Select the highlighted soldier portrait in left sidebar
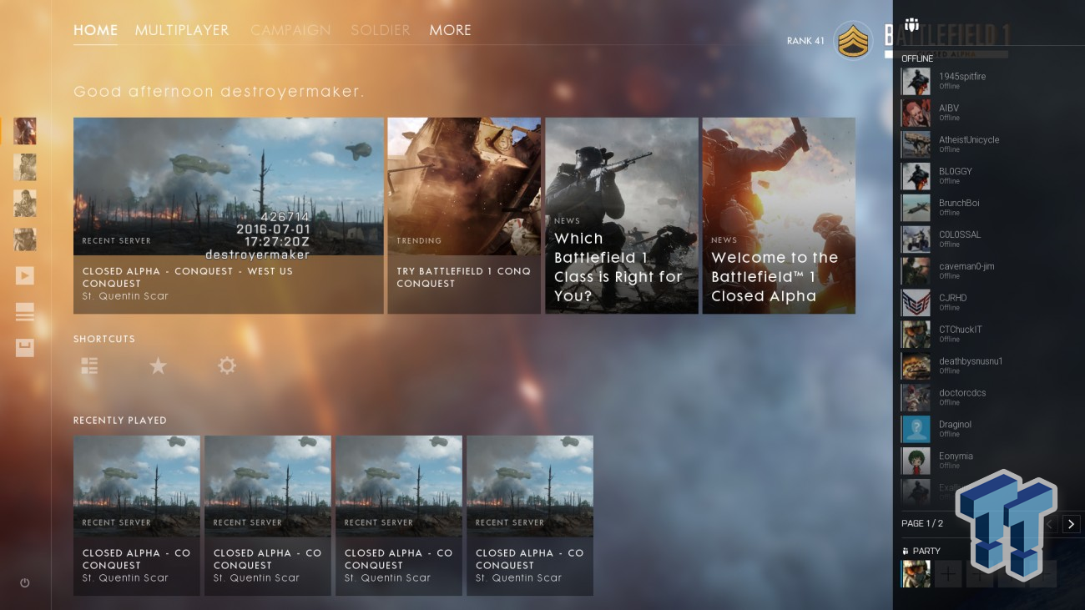 (25, 131)
